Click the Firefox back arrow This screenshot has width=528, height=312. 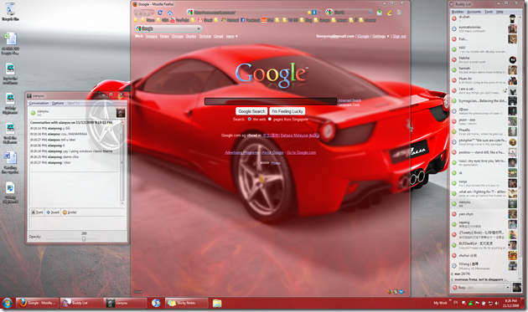140,13
